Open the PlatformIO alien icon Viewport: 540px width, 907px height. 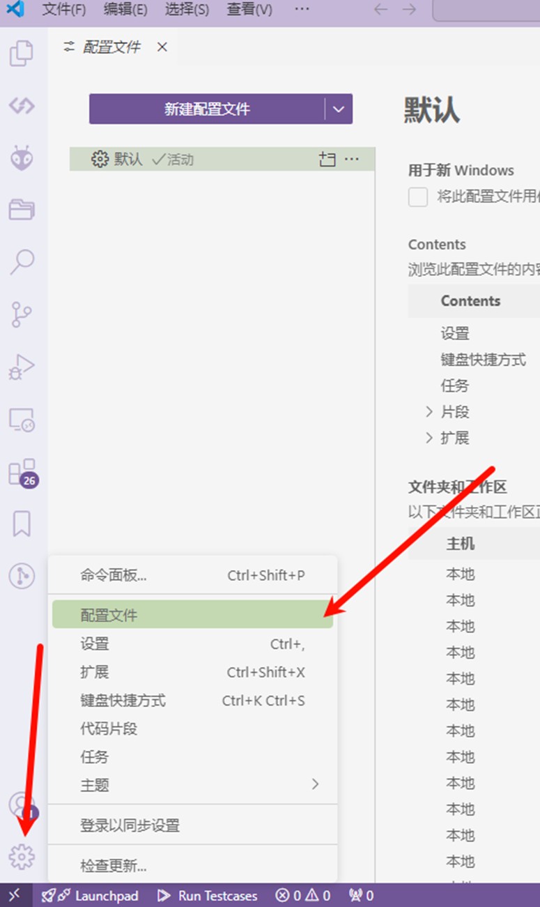(x=22, y=158)
